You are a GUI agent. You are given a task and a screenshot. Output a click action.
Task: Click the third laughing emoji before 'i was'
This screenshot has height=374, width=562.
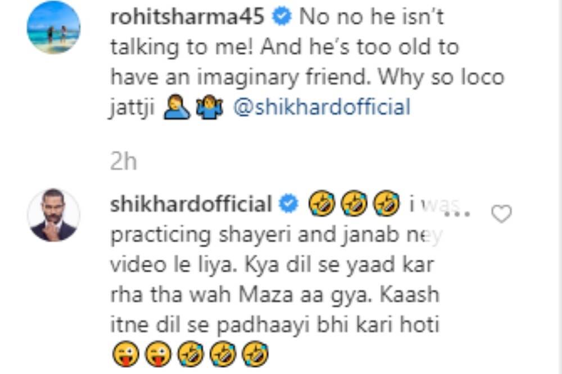[x=387, y=204]
